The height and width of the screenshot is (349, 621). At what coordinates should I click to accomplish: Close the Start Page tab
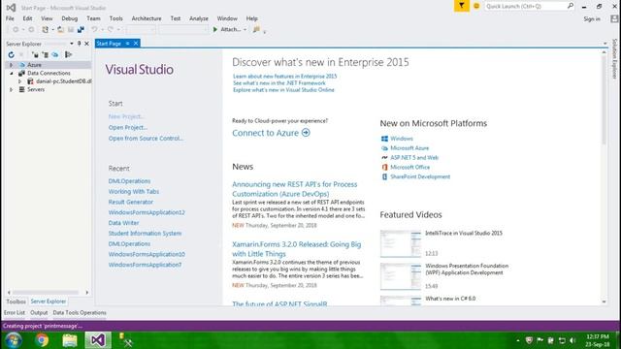click(x=136, y=43)
